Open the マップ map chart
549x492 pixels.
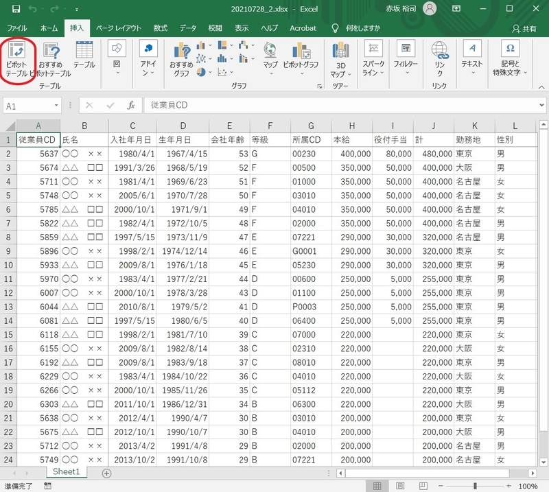(270, 59)
